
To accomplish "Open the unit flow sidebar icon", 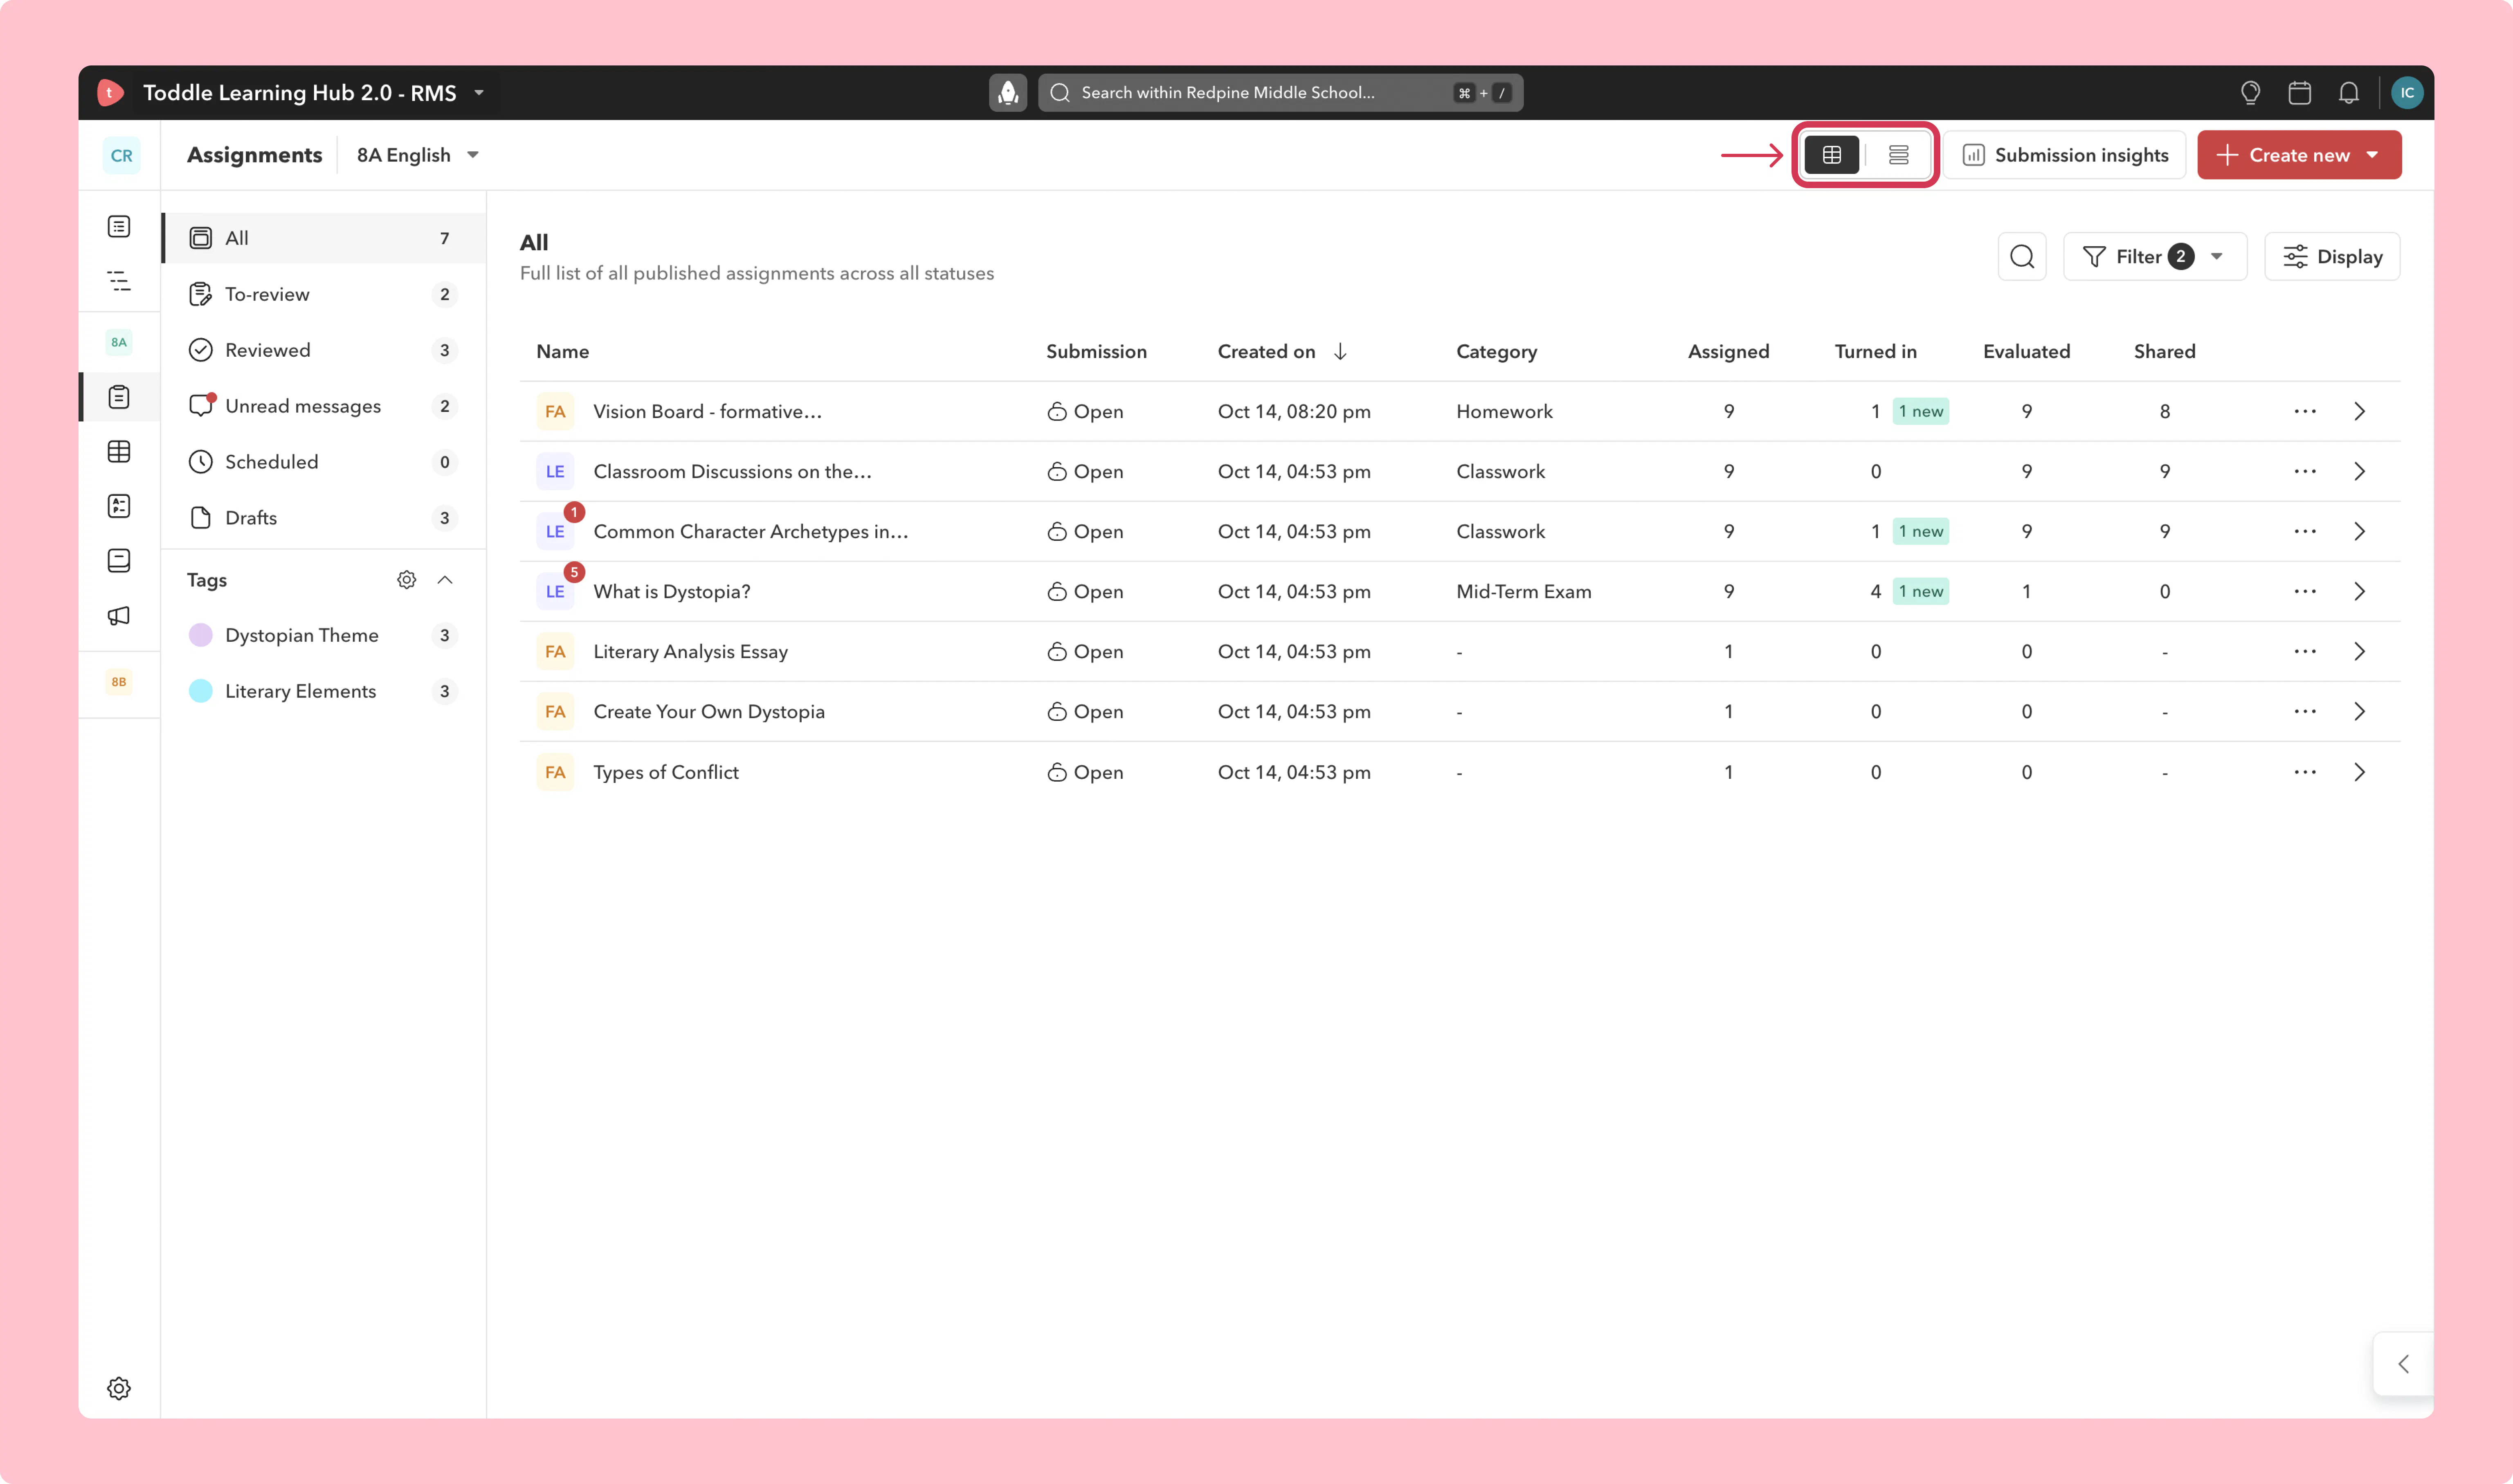I will click(x=119, y=281).
